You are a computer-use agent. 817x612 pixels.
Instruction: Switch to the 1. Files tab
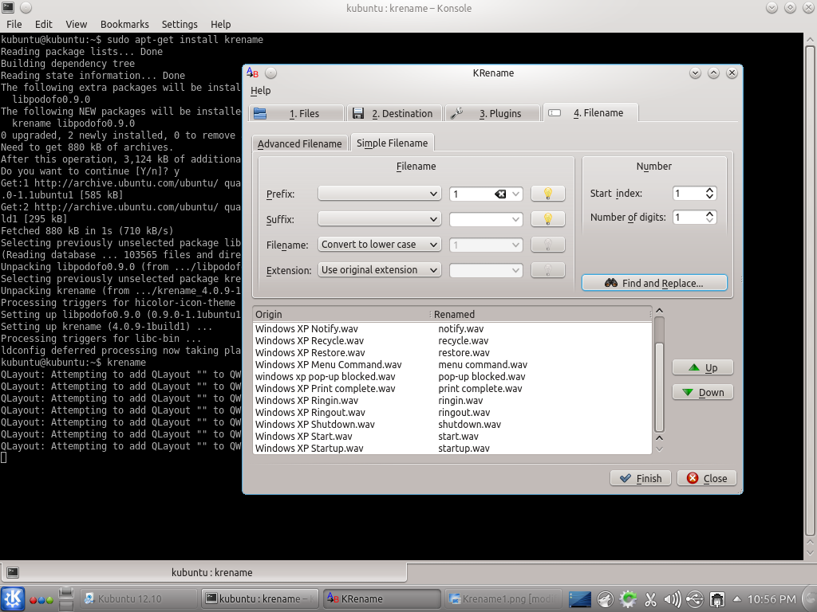tap(296, 113)
